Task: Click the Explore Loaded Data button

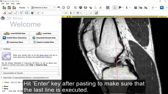Action: 44,42
